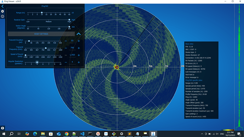Click the RESET SETTINGS button
The image size is (244, 137).
pos(41,34)
